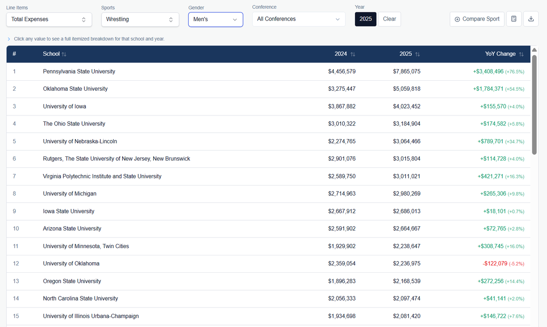Click Arizona State University school name

coord(72,228)
